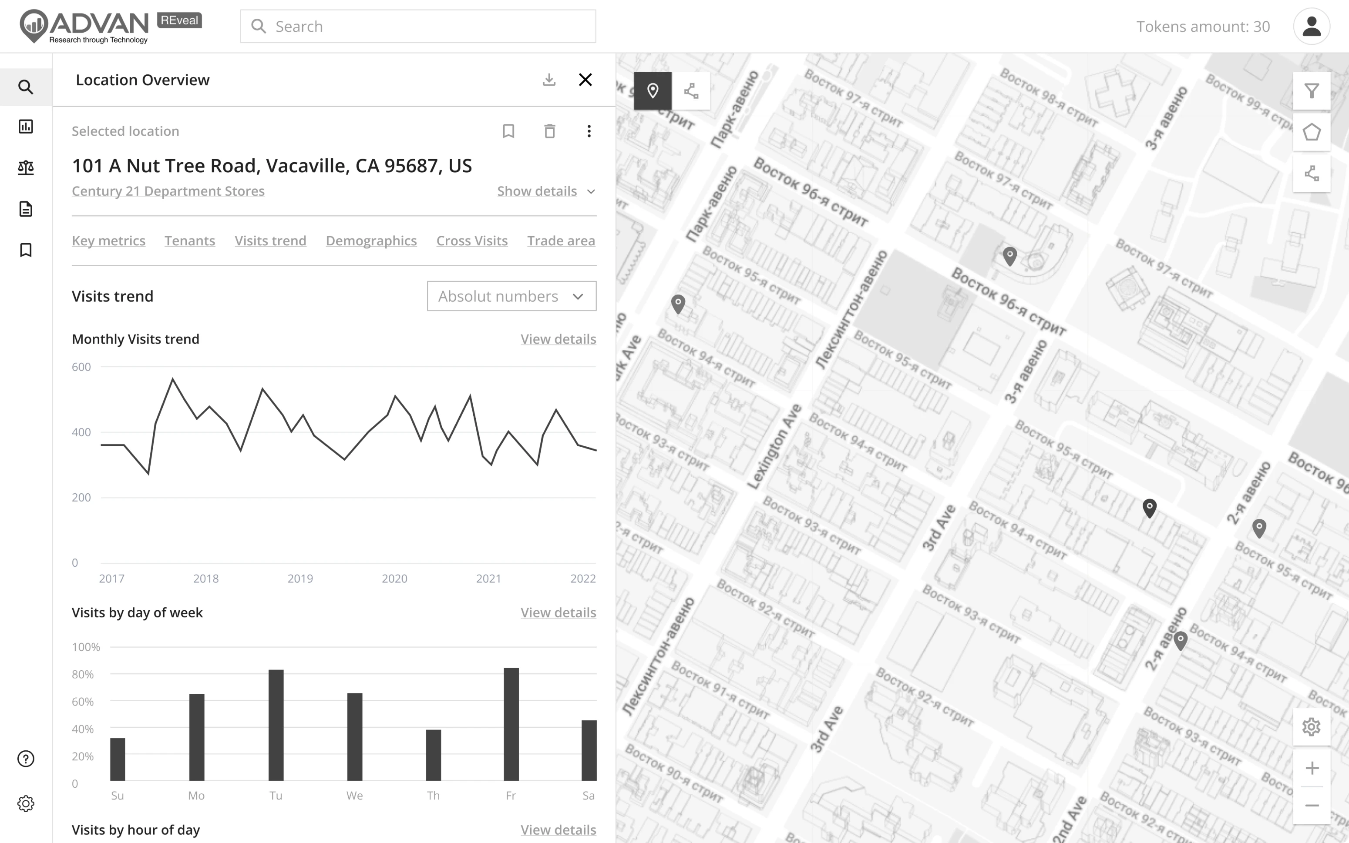
Task: Click the reports document icon in sidebar
Action: (x=26, y=208)
